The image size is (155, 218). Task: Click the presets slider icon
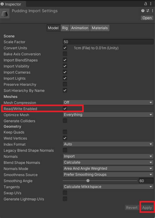pos(148,11)
